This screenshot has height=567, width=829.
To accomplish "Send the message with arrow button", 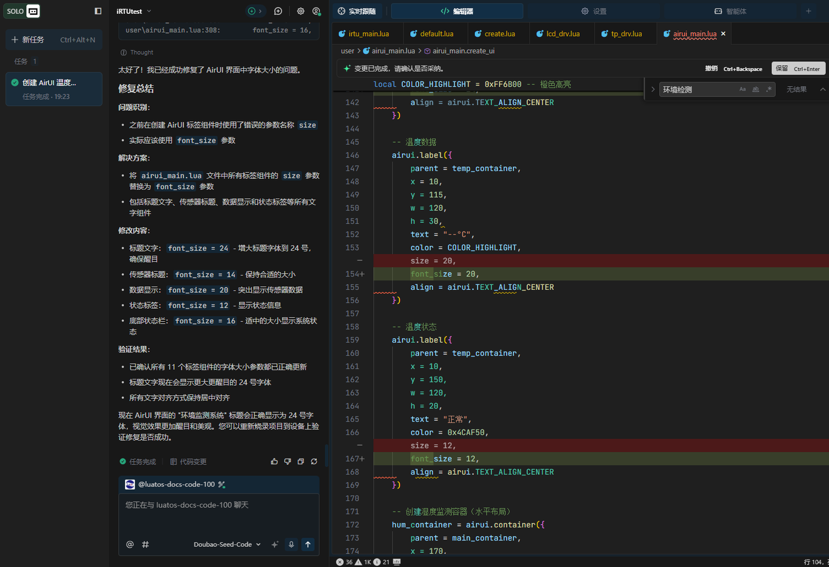I will point(308,545).
